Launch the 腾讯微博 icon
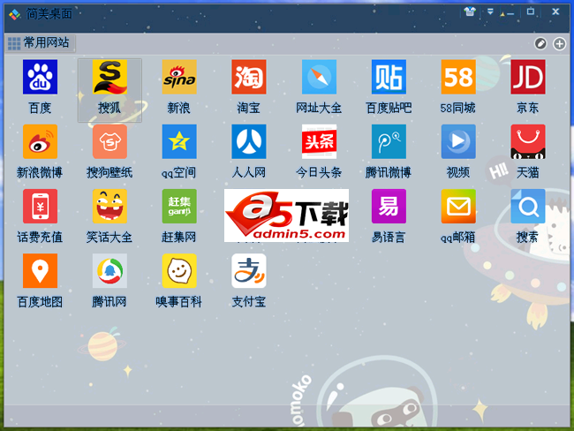Image resolution: width=574 pixels, height=431 pixels. click(389, 141)
